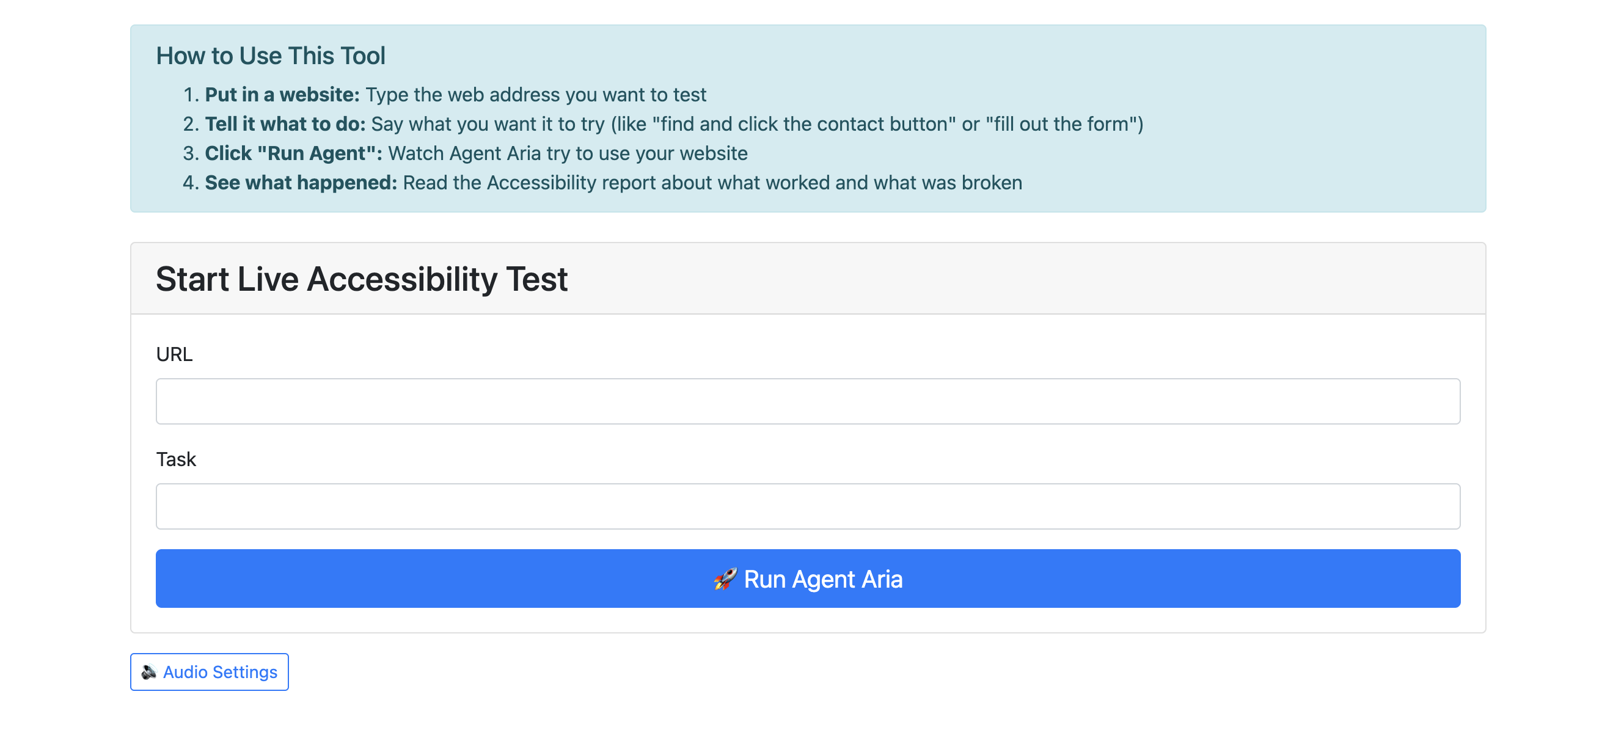
Task: Click the bold Tell it what to do step
Action: 285,124
